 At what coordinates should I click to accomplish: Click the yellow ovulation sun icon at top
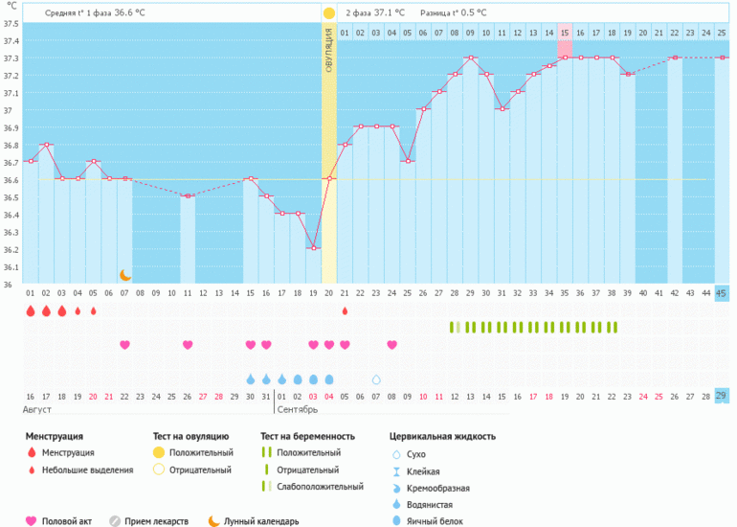tap(329, 13)
